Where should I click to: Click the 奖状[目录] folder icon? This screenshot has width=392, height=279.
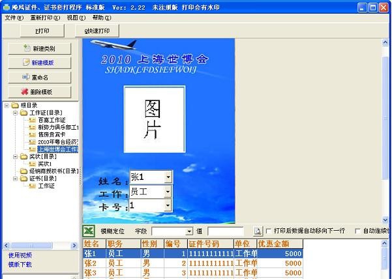[23, 156]
